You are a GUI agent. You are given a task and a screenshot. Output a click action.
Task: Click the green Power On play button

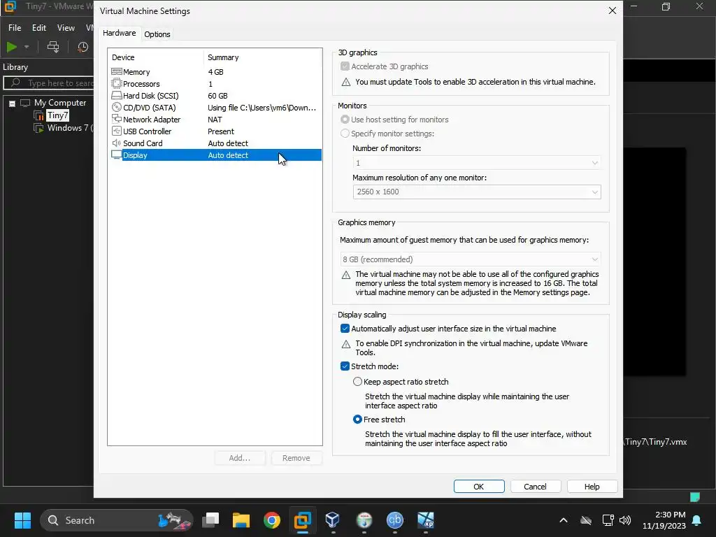click(12, 47)
